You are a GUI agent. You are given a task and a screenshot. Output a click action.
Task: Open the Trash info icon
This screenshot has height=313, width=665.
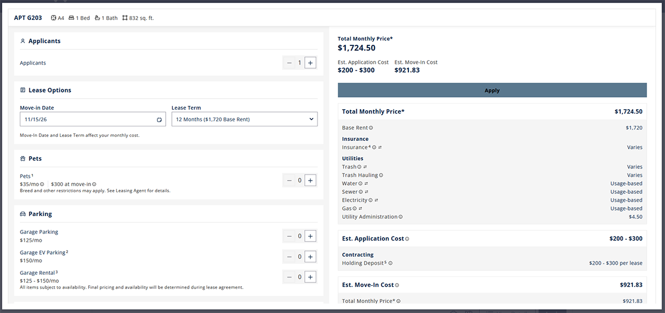pyautogui.click(x=359, y=167)
